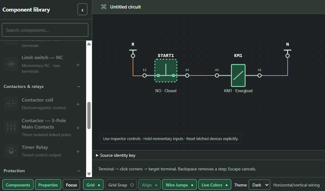This screenshot has width=325, height=191.
Task: Click library scrollbar down arrow
Action: point(89,174)
